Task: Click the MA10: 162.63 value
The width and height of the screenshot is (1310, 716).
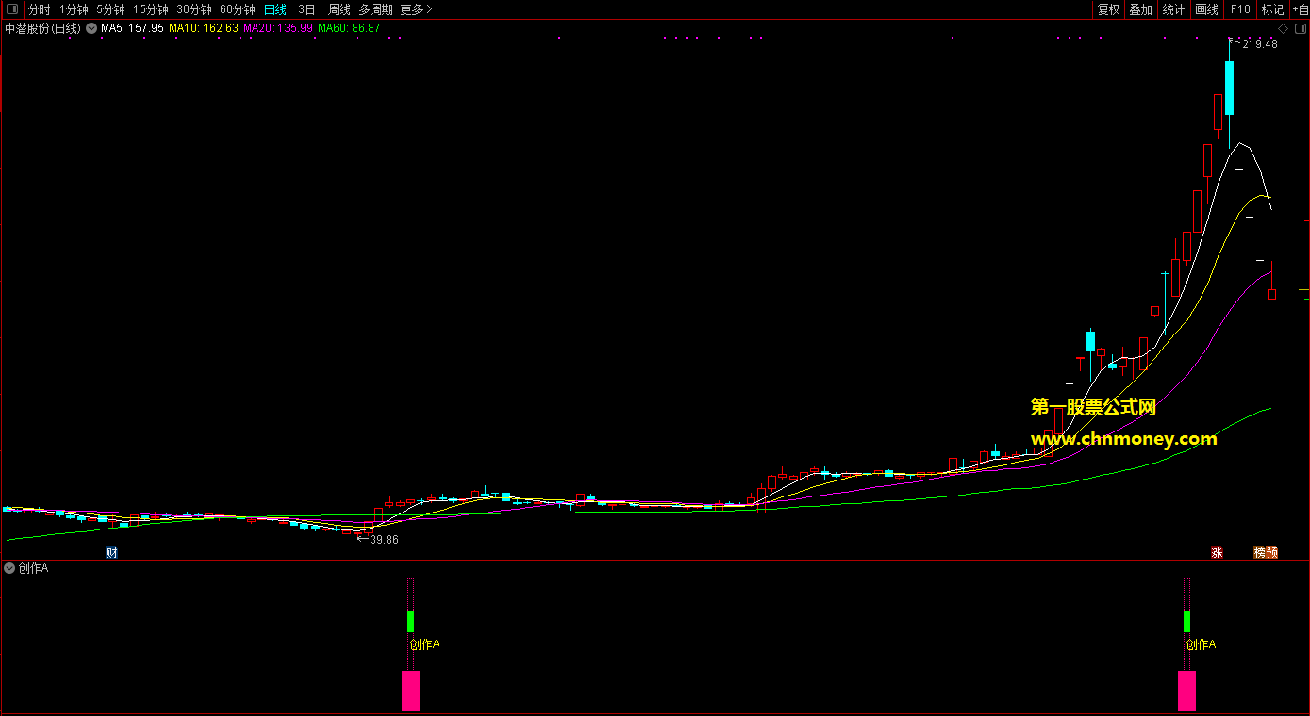Action: point(204,28)
